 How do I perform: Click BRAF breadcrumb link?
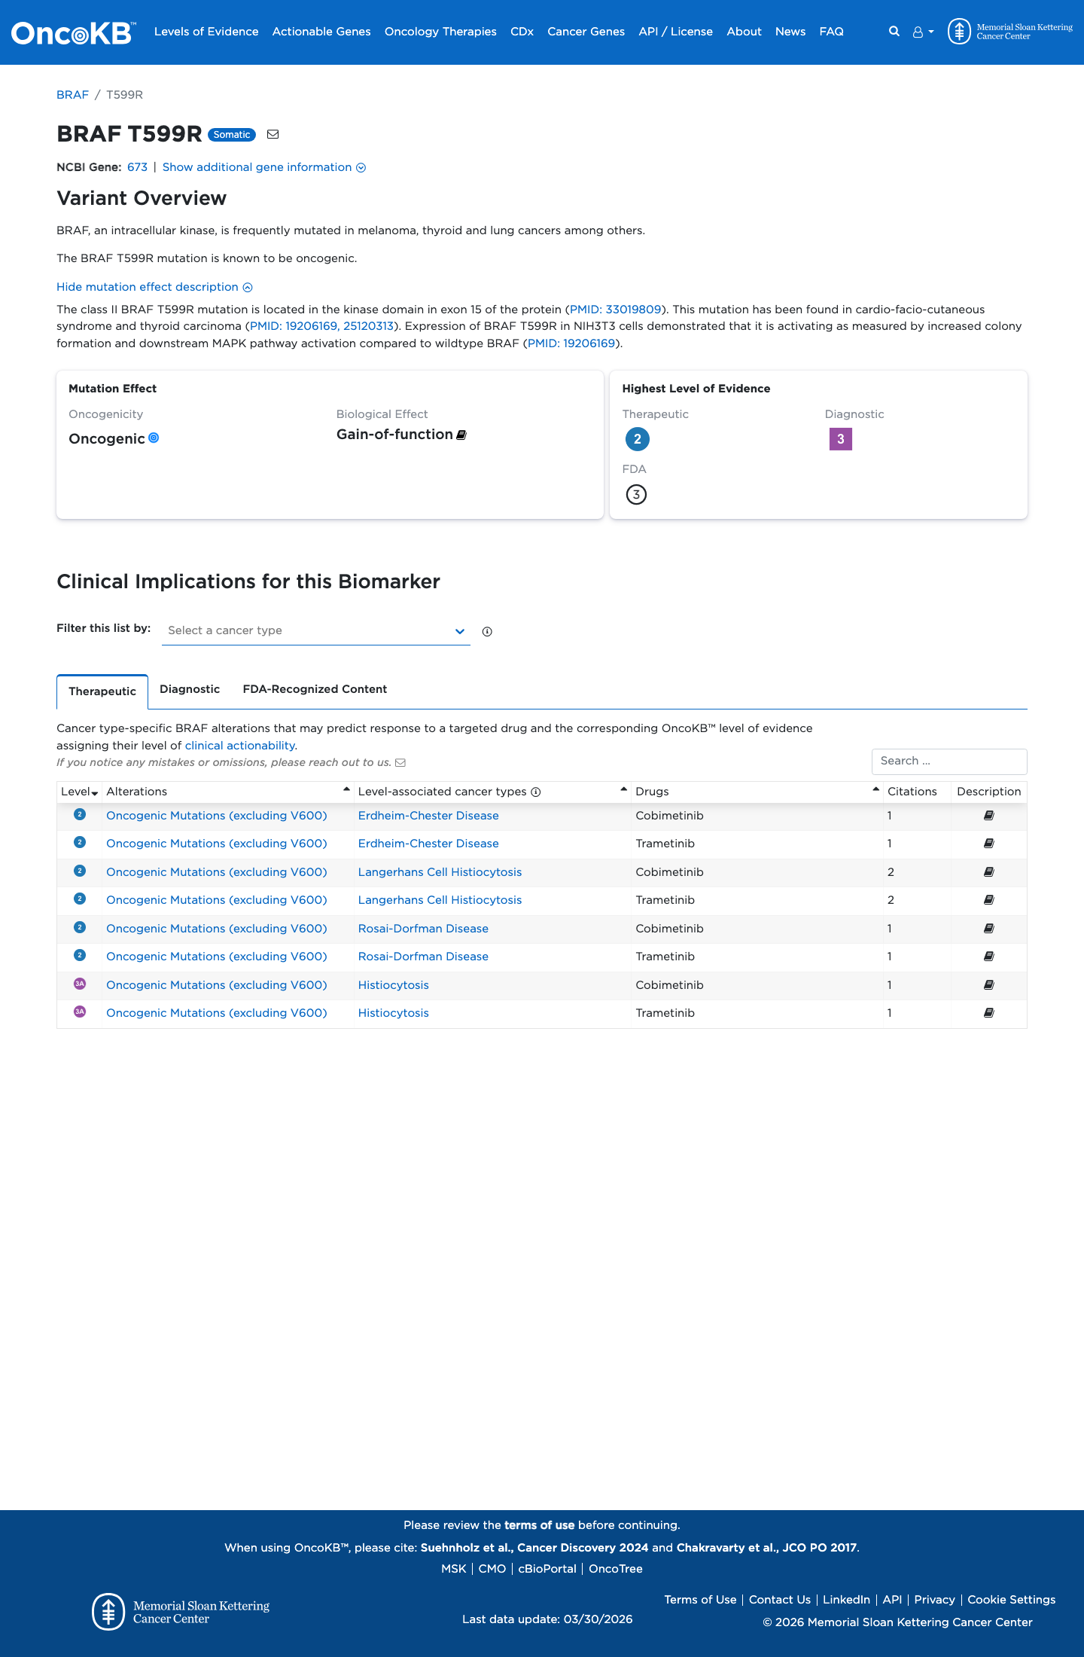(72, 95)
